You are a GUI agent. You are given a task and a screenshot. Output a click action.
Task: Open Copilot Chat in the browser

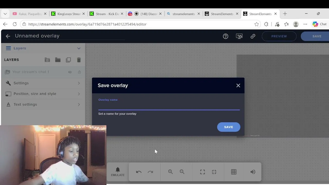point(319,24)
